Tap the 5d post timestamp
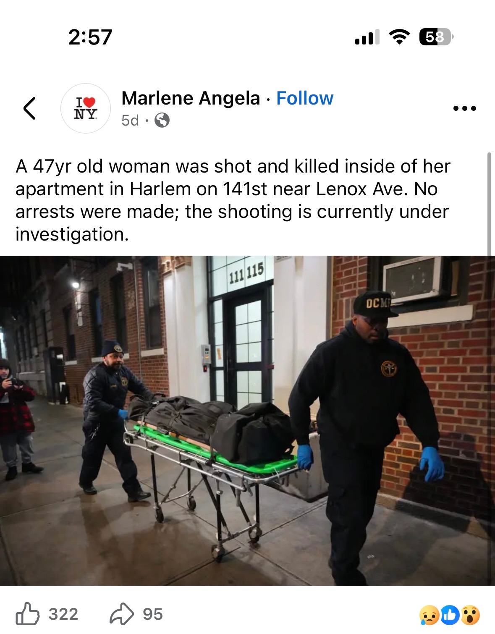Viewport: 495px width, 634px height. [x=130, y=121]
